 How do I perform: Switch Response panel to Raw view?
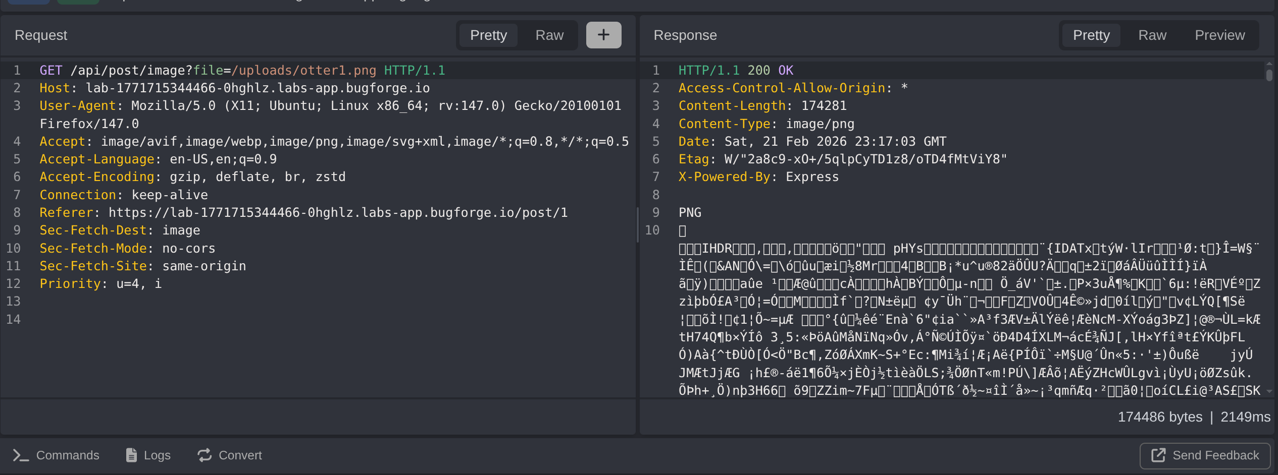tap(1152, 35)
